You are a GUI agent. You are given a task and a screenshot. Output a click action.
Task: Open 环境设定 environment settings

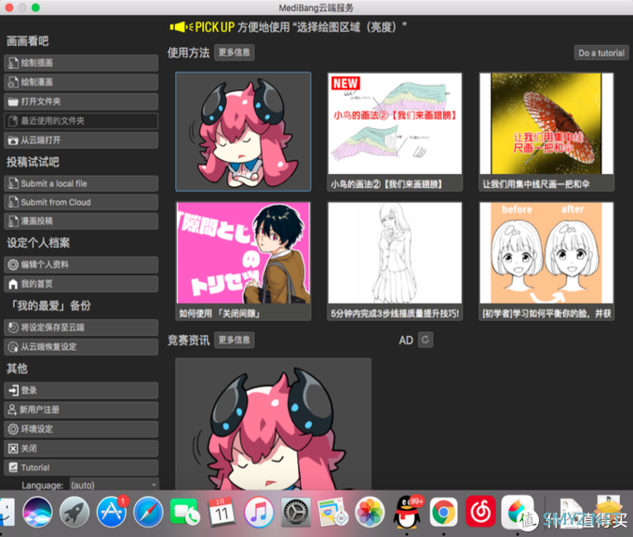tap(81, 429)
